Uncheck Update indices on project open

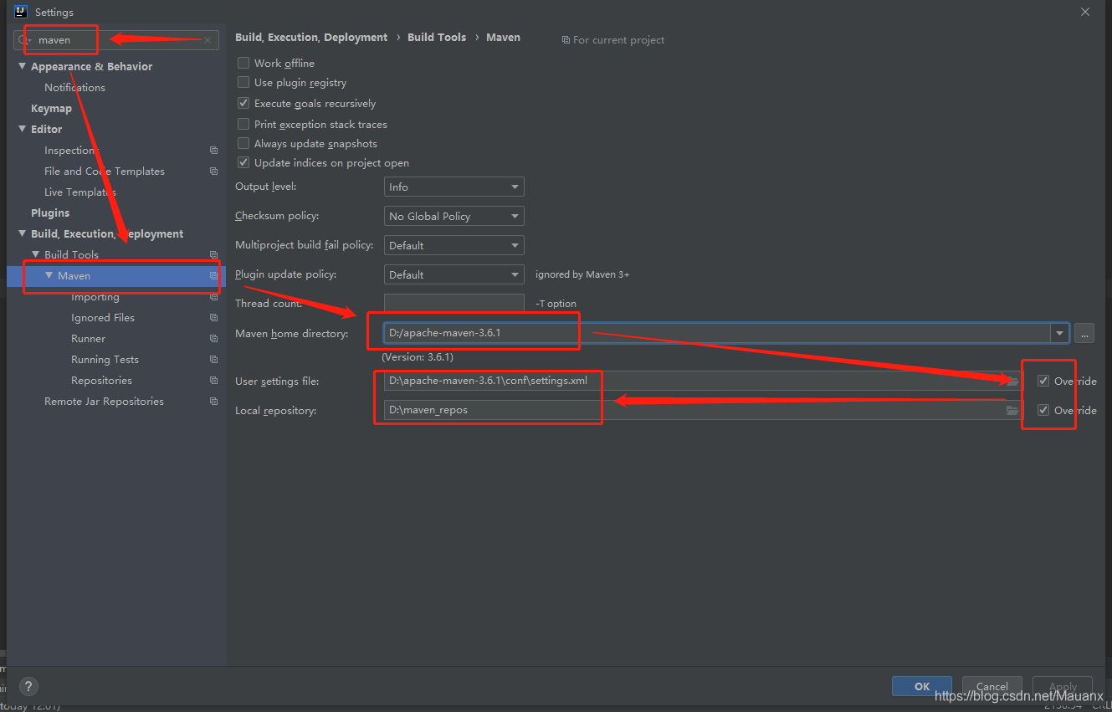(243, 162)
